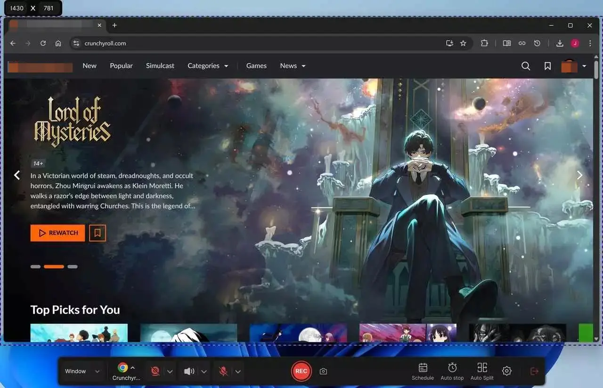Expand the account avatar dropdown arrow
The height and width of the screenshot is (388, 603).
coord(584,66)
